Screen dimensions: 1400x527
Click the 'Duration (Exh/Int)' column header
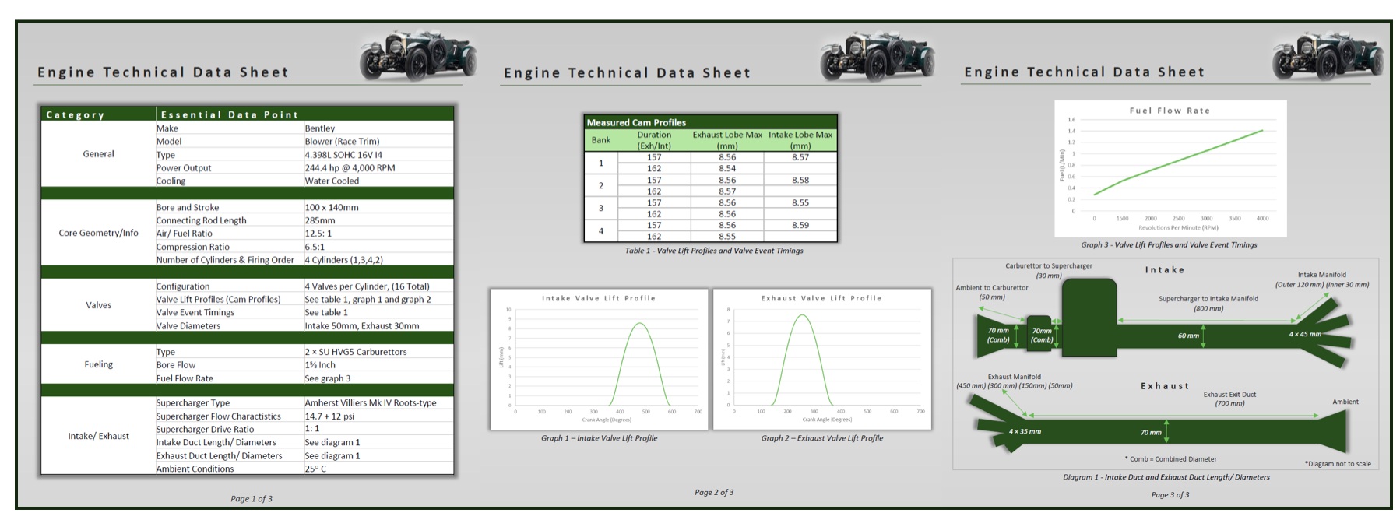[654, 140]
